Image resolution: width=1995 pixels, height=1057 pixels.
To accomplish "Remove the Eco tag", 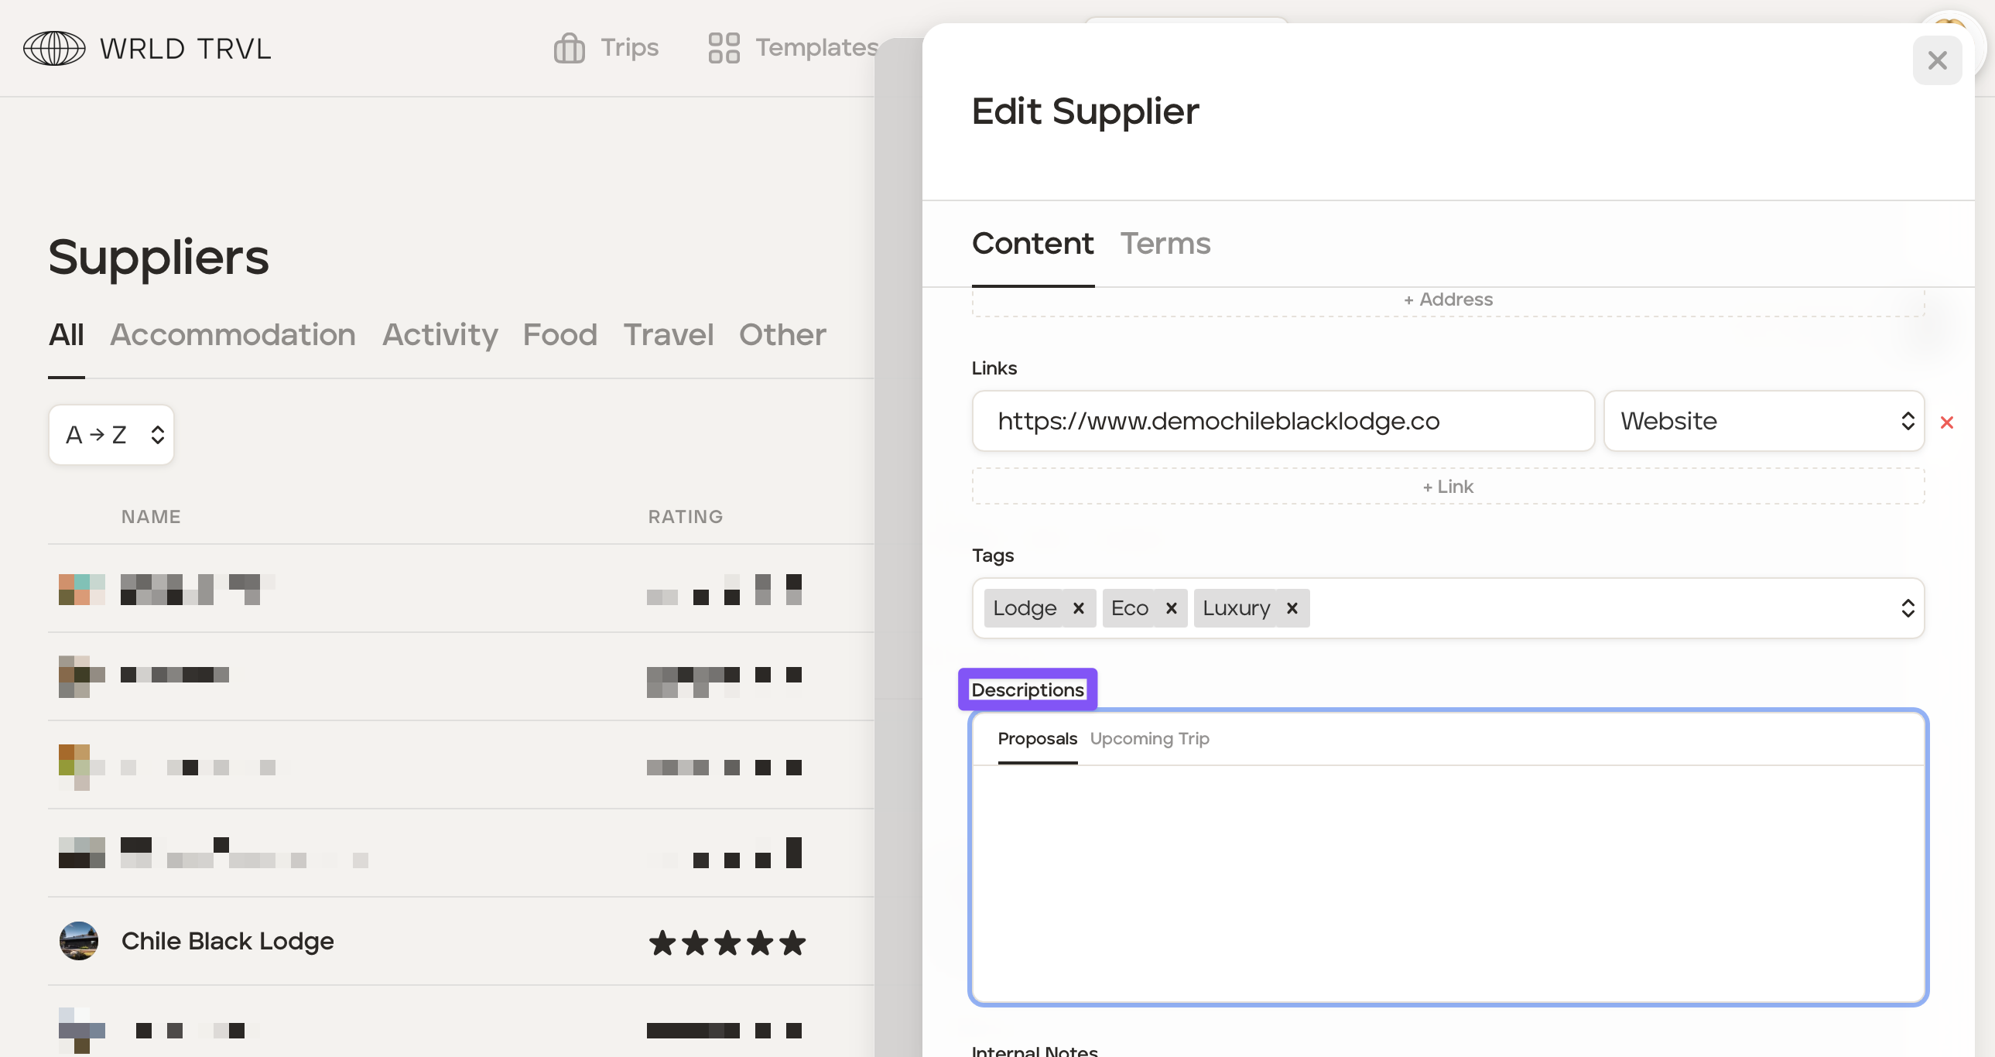I will click(x=1171, y=608).
